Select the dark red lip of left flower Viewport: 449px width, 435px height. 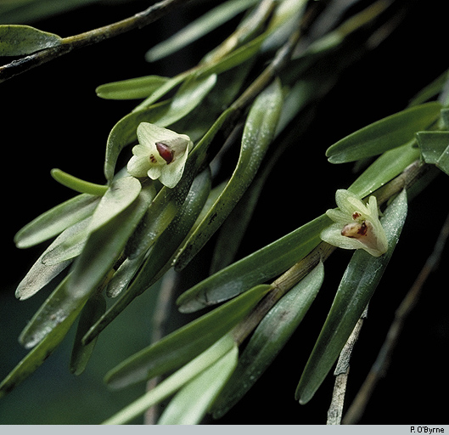(x=165, y=153)
